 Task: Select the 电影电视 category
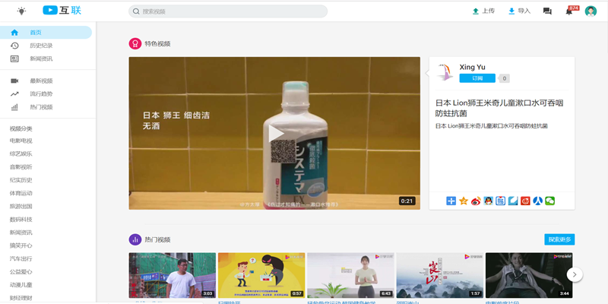(21, 141)
